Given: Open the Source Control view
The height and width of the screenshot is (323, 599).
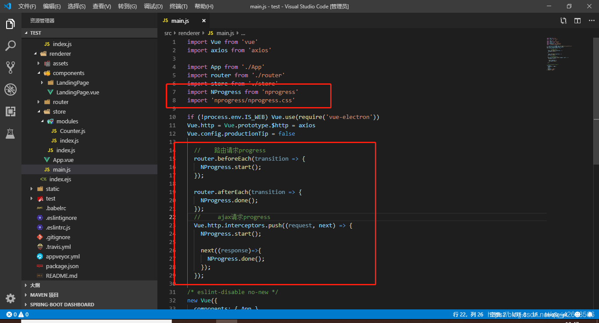Looking at the screenshot, I should (11, 67).
